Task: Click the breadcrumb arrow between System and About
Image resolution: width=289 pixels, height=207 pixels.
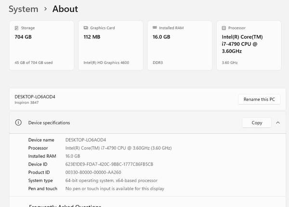Action: coord(45,9)
